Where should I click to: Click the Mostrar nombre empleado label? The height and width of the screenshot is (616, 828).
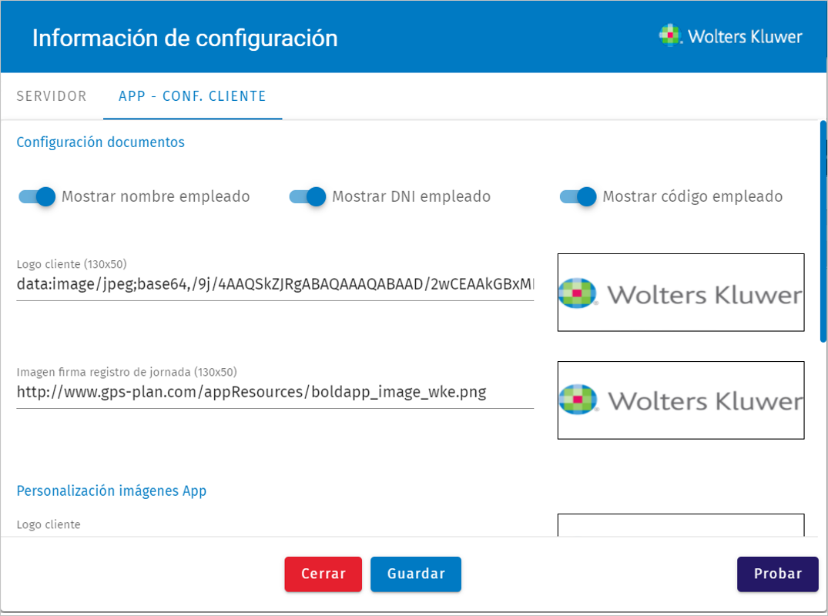[x=156, y=196]
